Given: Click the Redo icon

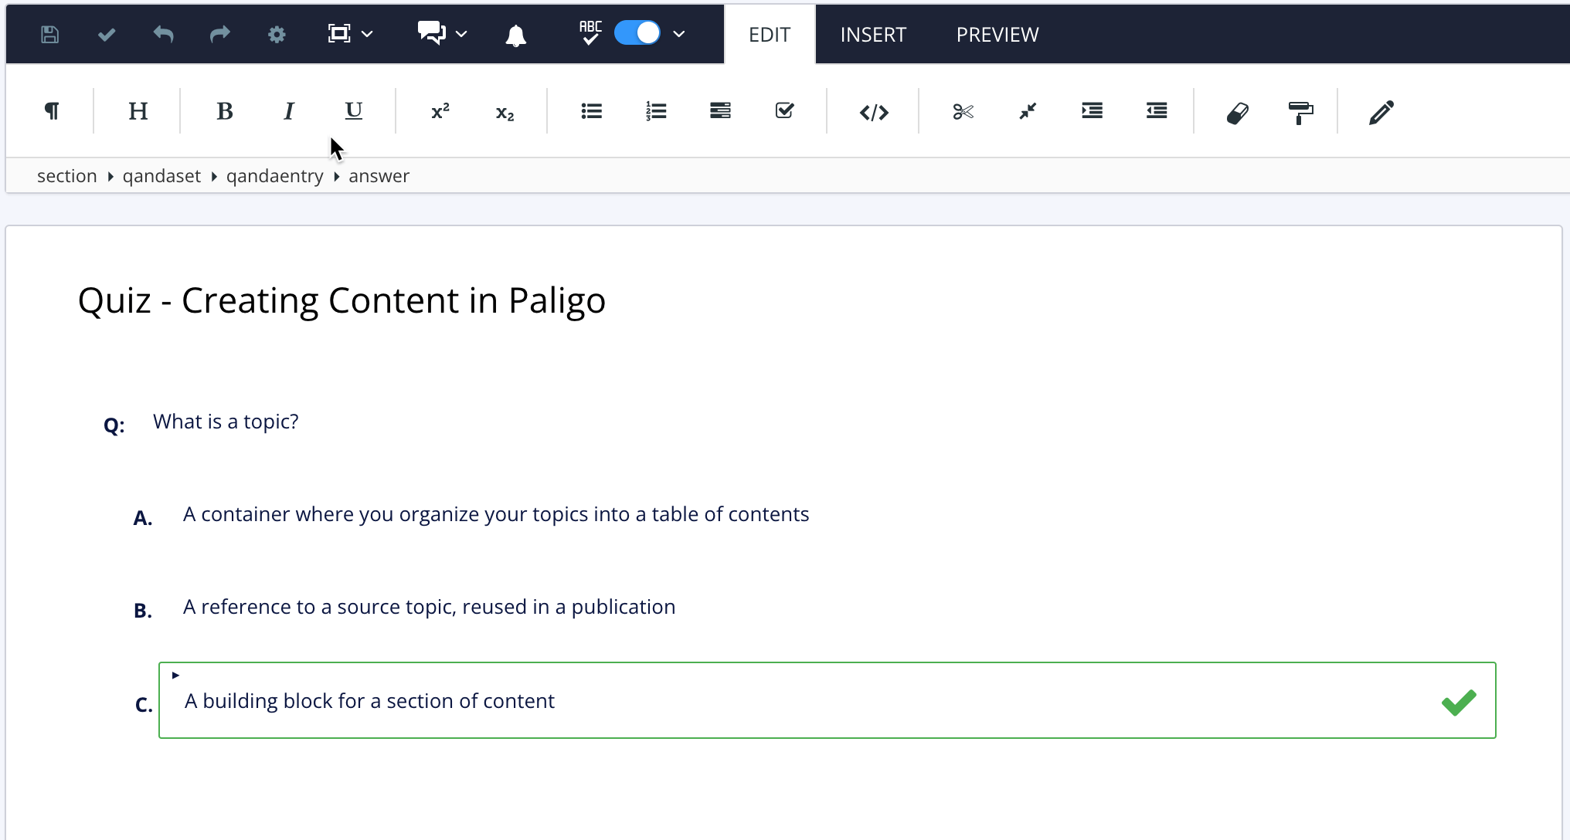Looking at the screenshot, I should (x=219, y=34).
